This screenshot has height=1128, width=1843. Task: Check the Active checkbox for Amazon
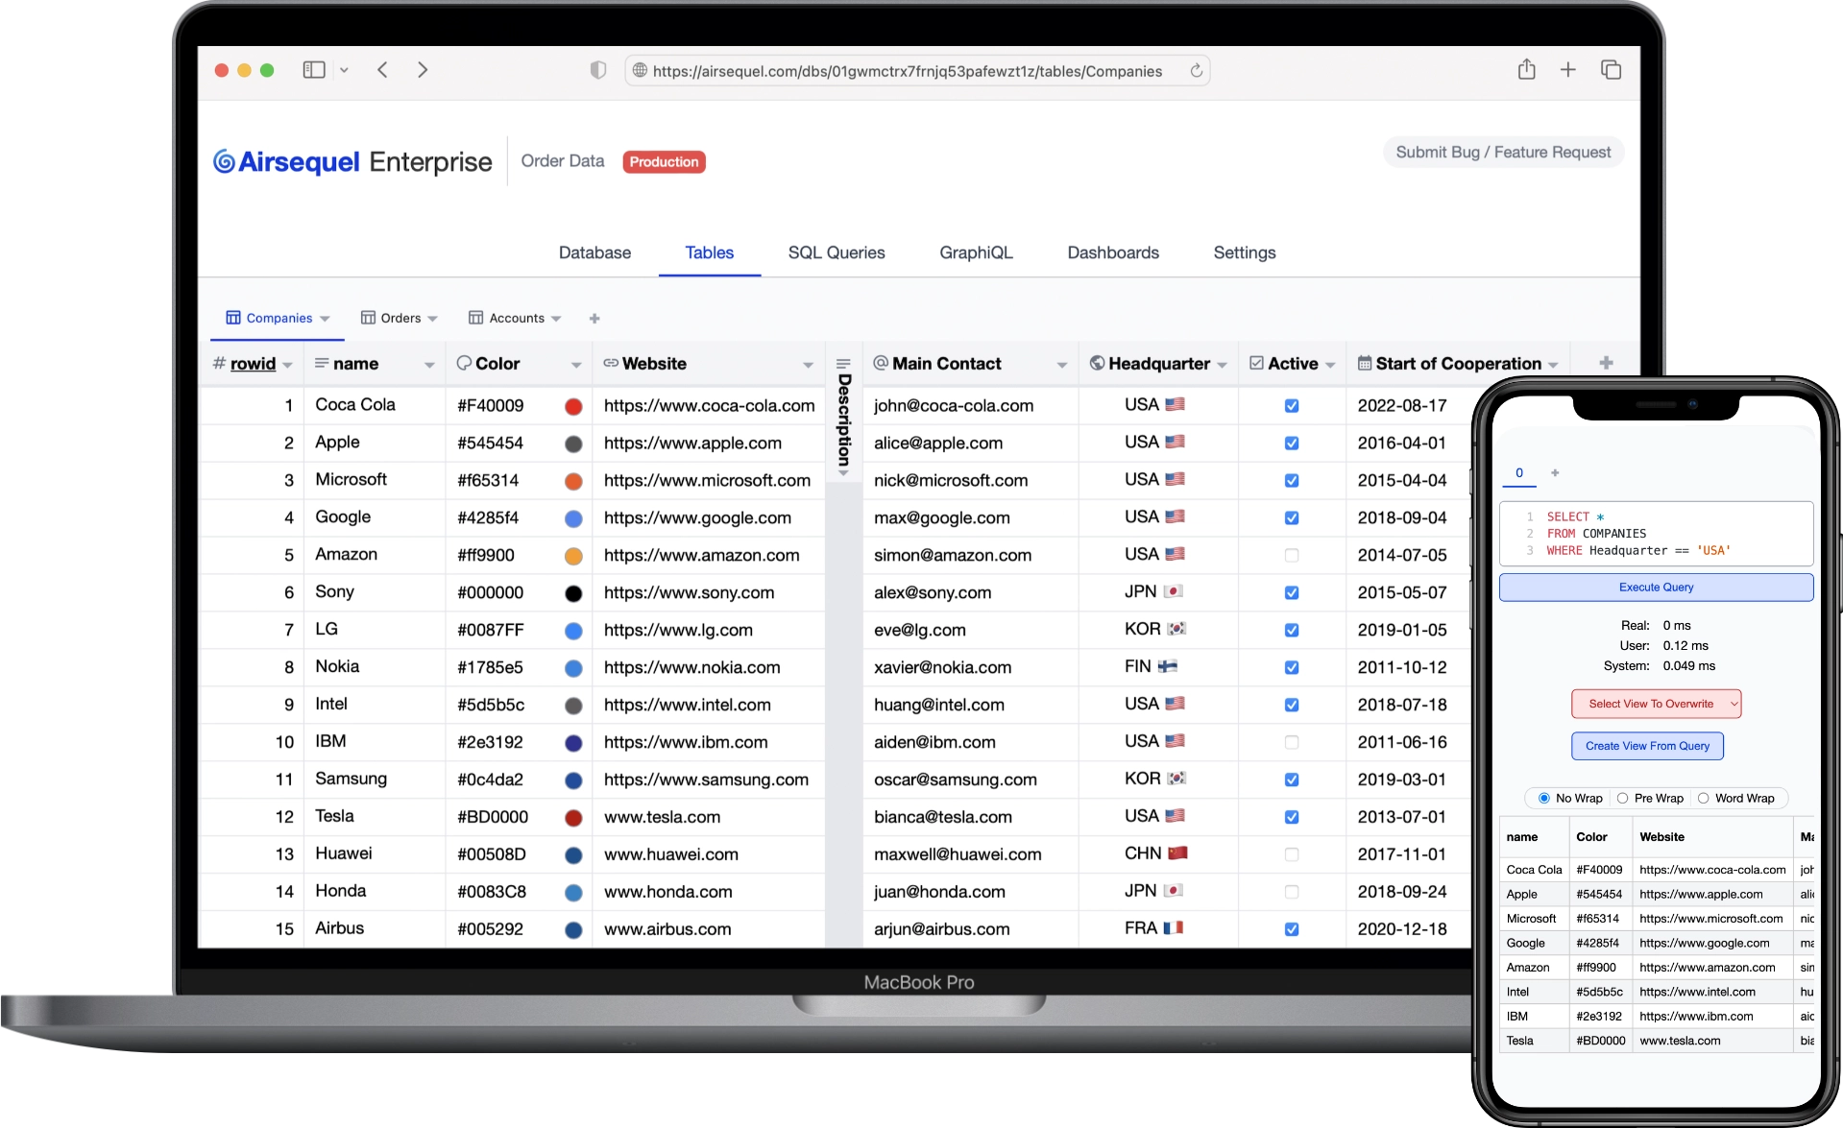coord(1292,555)
